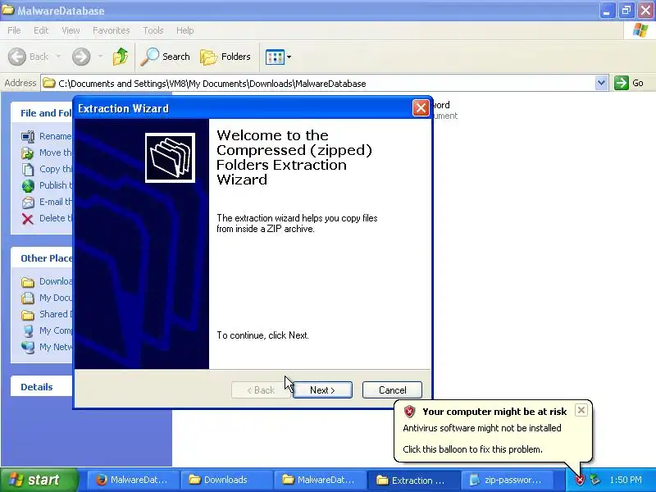Click the Security Center tray icon
This screenshot has height=492, width=656.
(x=580, y=481)
